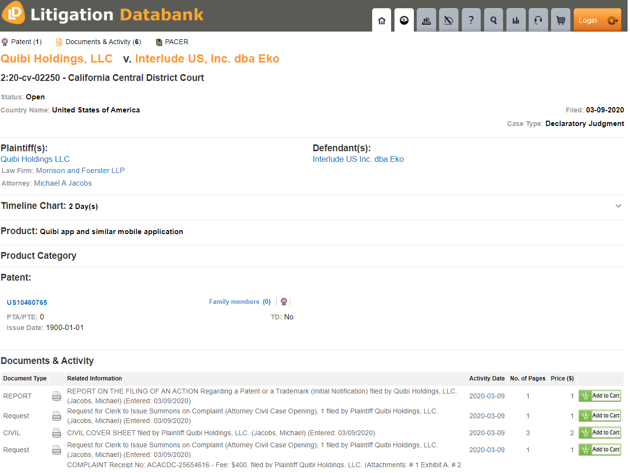Click the REPORT ON THE FILING description

262,396
